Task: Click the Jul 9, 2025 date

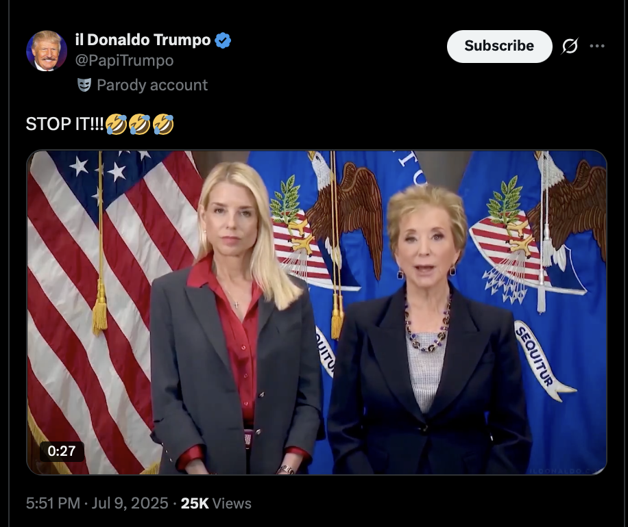Action: [x=130, y=504]
